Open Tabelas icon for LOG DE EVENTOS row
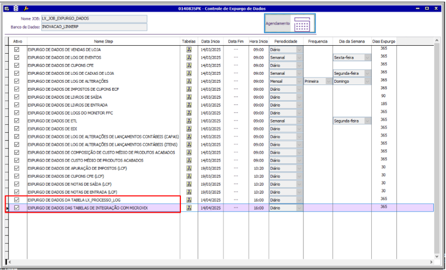The height and width of the screenshot is (270, 446). [x=189, y=57]
